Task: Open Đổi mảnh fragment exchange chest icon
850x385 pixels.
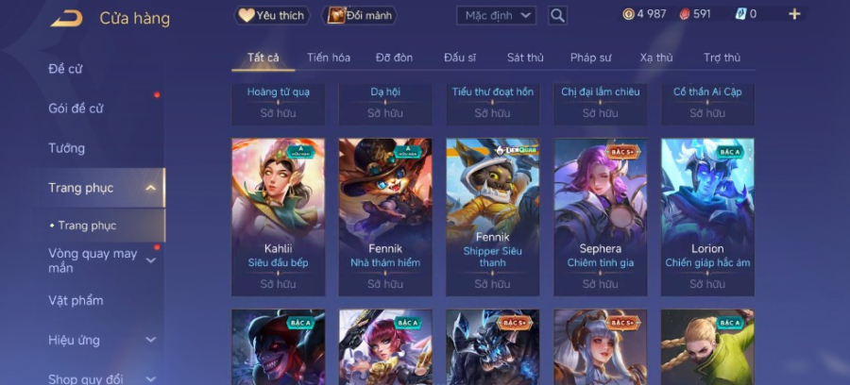Action: coord(336,15)
